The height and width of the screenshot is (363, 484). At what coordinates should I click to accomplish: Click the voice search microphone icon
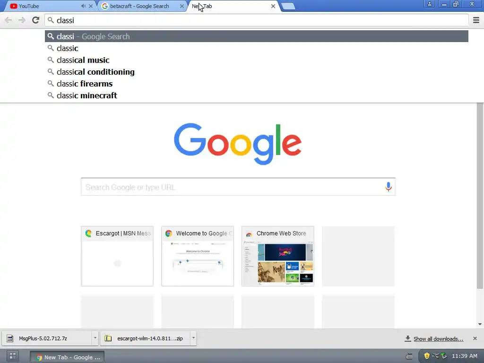point(389,187)
